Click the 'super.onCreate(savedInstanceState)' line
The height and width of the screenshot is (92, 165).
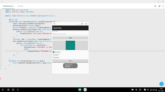click(29, 24)
